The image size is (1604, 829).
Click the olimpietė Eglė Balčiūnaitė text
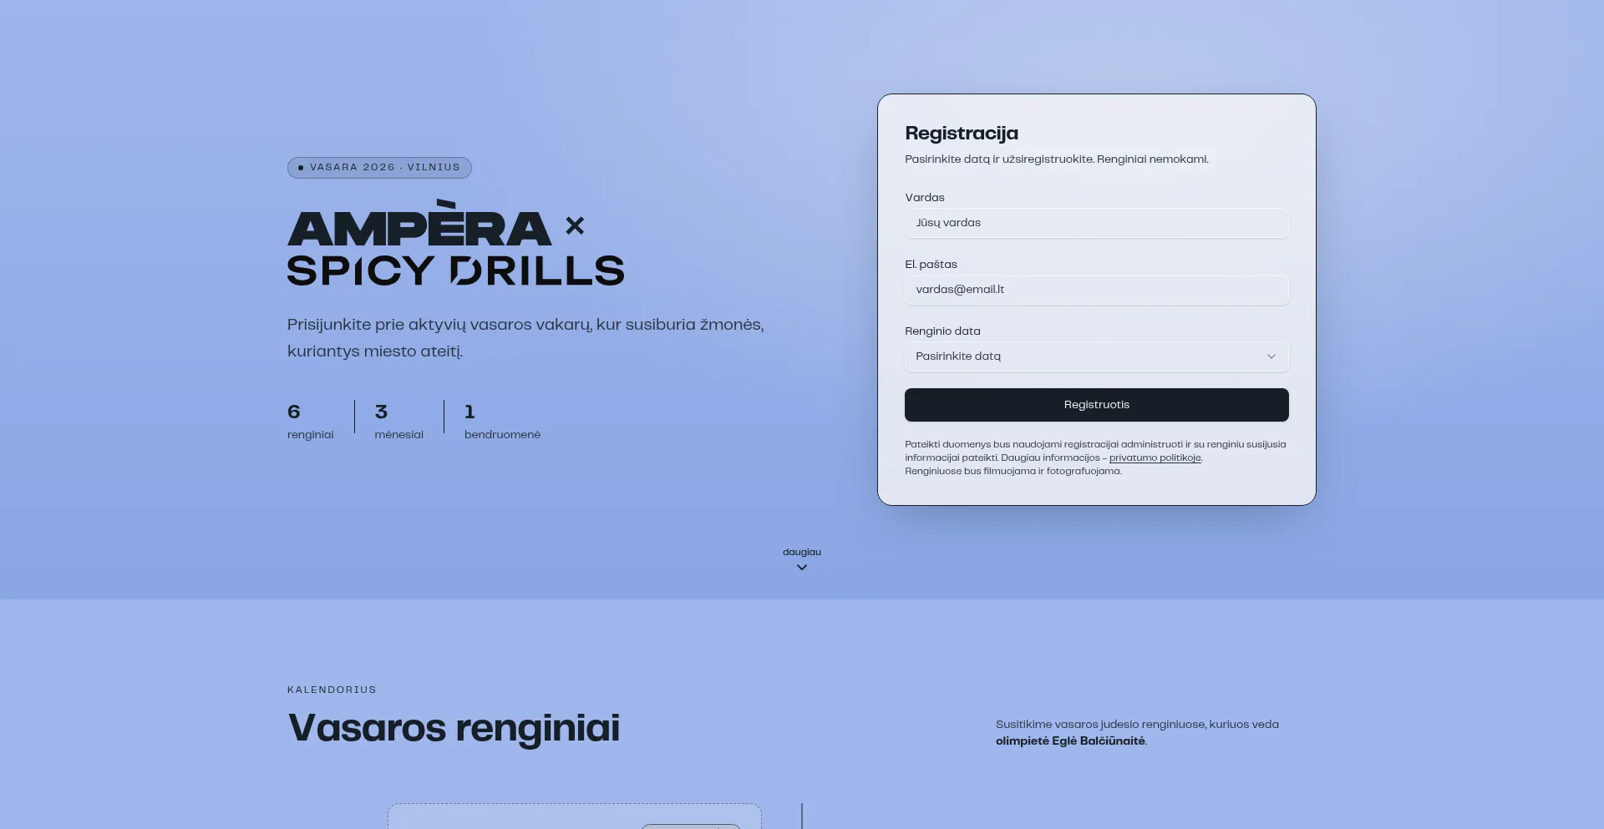tap(1070, 741)
